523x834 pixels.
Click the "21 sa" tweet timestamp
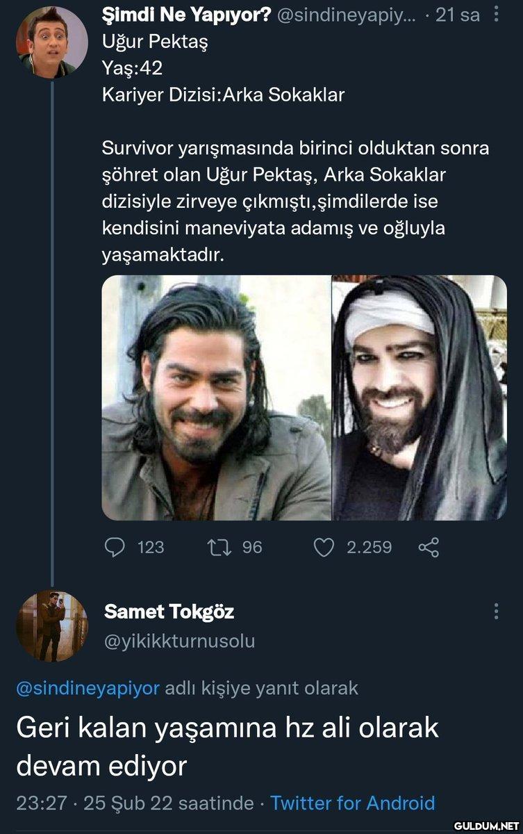[457, 15]
